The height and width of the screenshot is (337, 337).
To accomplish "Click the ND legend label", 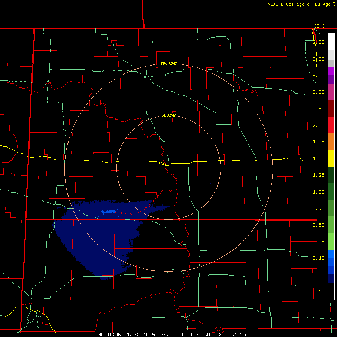I will pos(322,292).
